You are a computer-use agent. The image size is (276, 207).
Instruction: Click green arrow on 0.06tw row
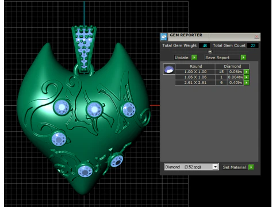click(246, 72)
